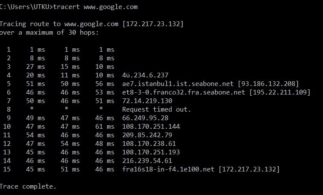Viewport: 323px width, 195px height.
Task: Click the 72.14.219.130 address on hop 7
Action: pyautogui.click(x=147, y=101)
